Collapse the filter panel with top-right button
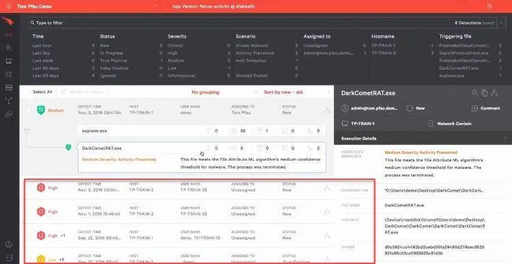Image resolution: width=512 pixels, height=264 pixels. [500, 23]
